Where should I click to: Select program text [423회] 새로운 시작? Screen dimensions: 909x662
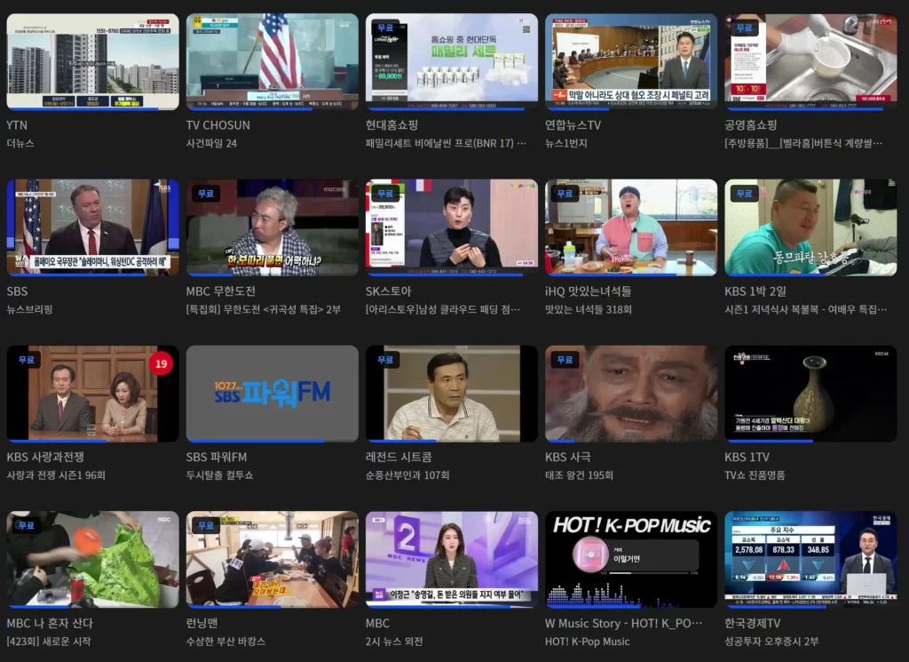(x=49, y=641)
